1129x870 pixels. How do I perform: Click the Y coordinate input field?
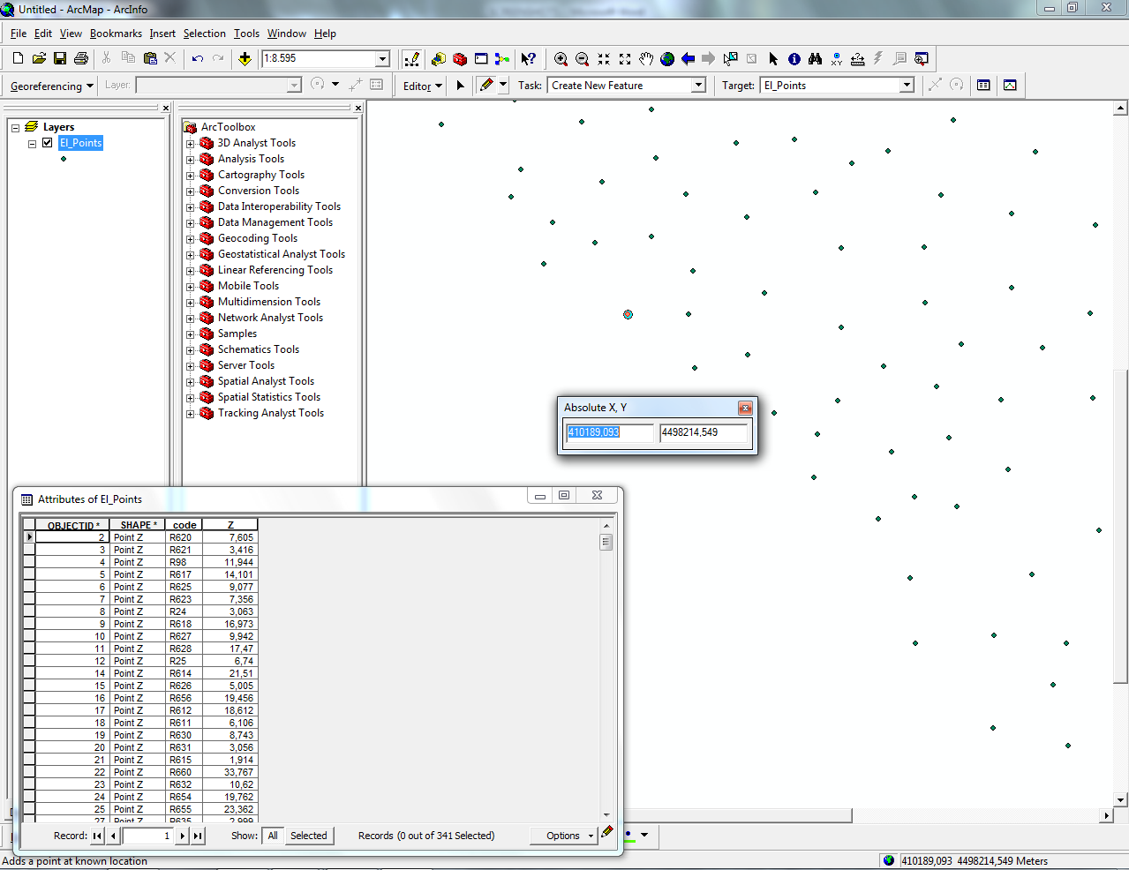(704, 432)
